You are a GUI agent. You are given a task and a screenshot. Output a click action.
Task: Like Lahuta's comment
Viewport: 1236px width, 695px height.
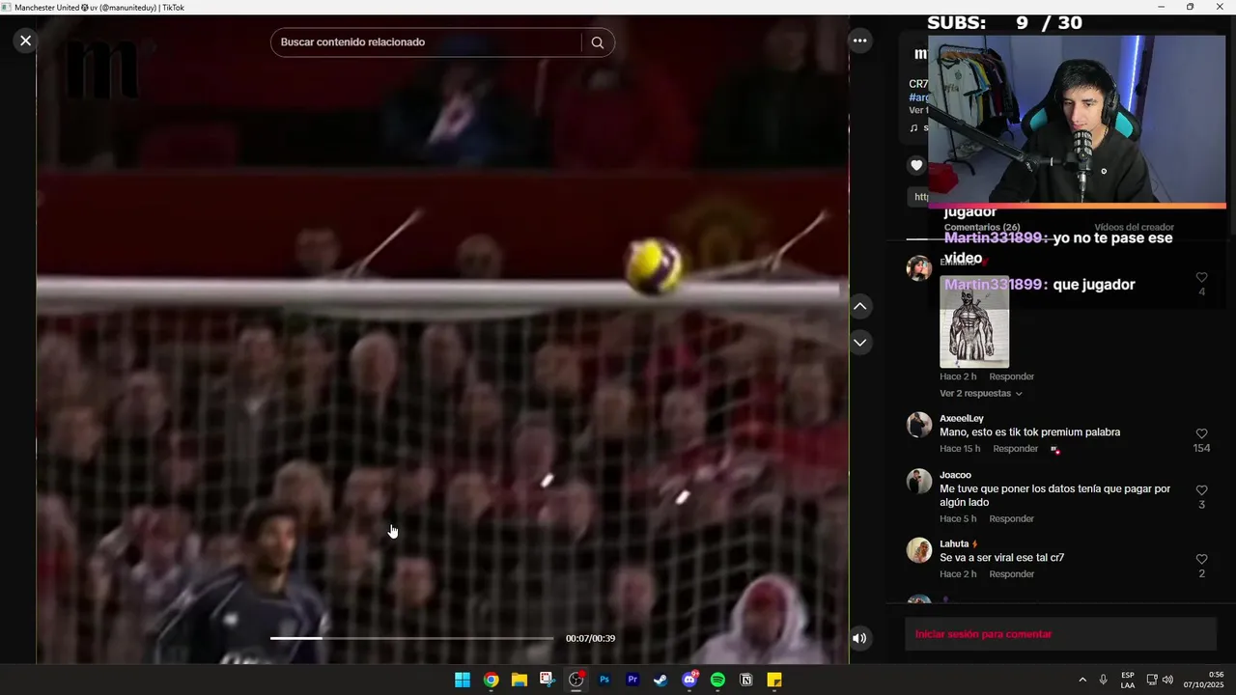pos(1201,560)
